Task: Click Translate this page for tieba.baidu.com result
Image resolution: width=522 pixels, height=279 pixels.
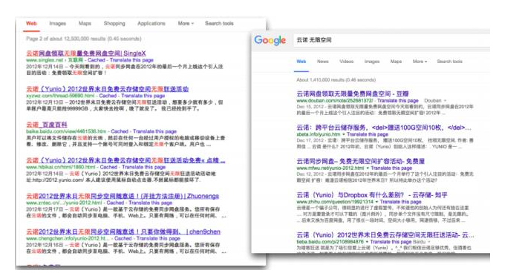Action: coord(391,242)
